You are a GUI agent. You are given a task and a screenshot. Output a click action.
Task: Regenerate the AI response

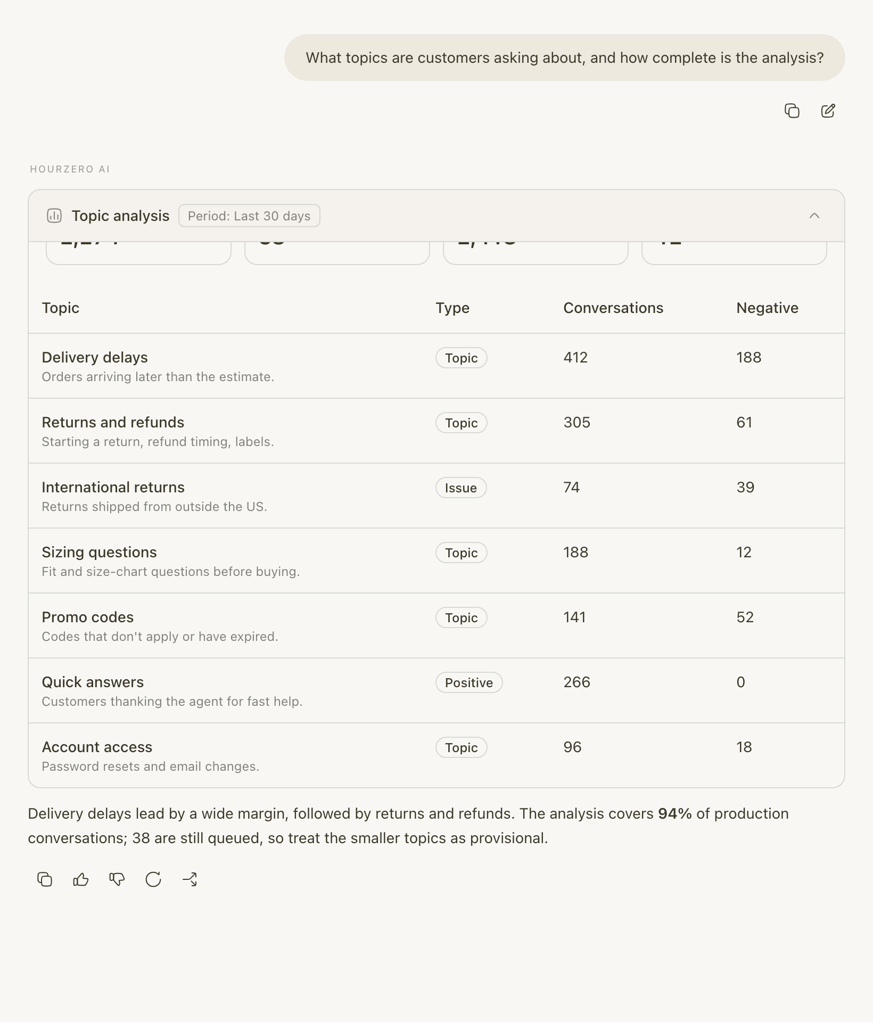click(x=153, y=879)
